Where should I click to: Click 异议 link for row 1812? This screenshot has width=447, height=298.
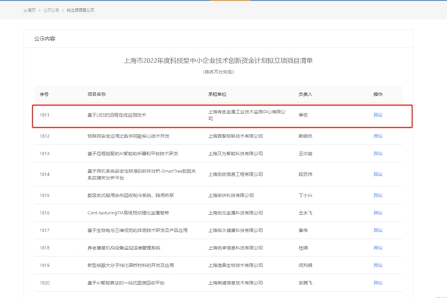378,136
